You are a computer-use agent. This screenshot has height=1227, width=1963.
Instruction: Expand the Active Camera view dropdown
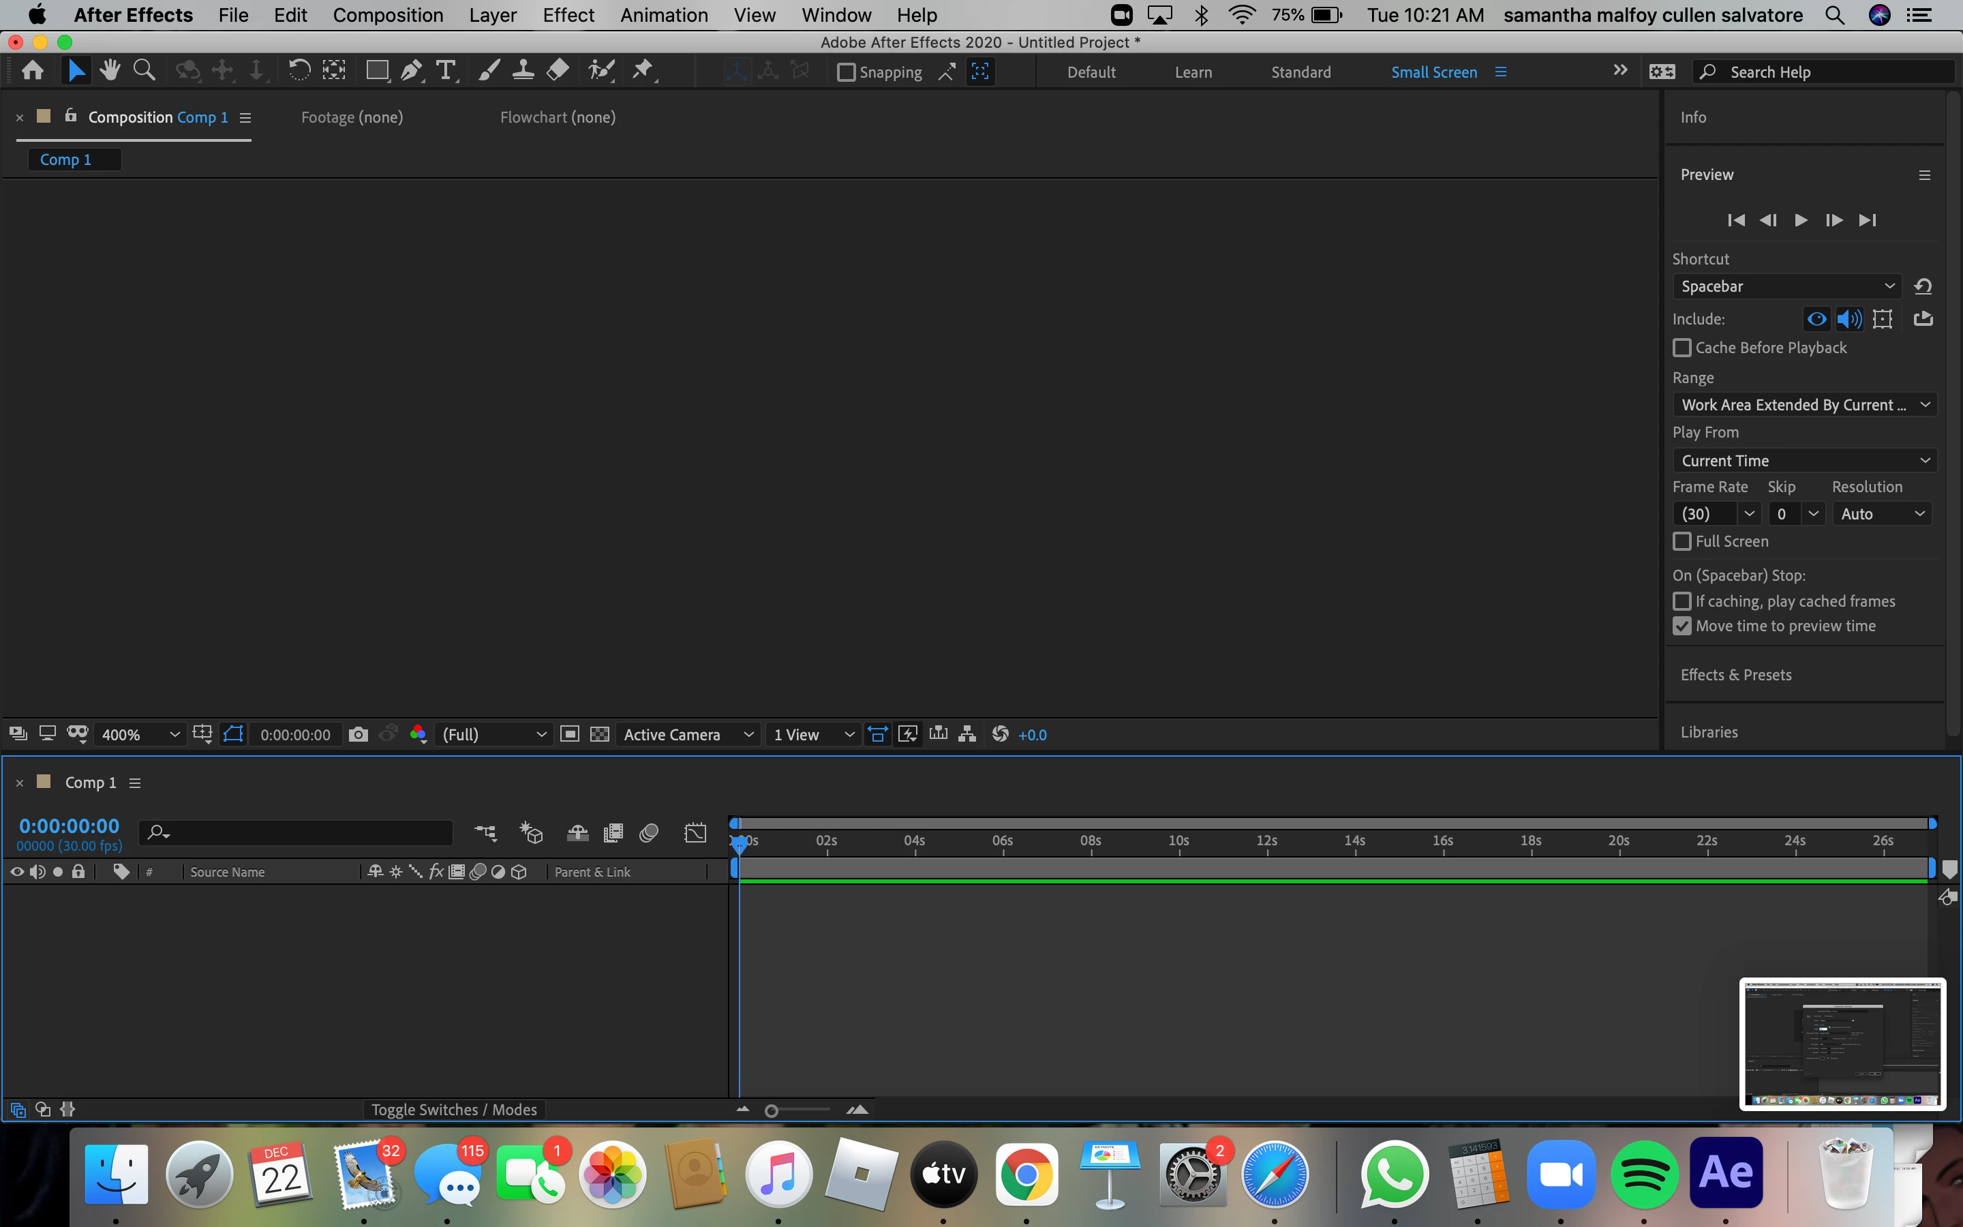[x=688, y=734]
